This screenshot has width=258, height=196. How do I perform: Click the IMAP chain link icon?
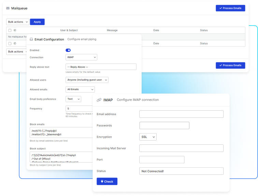pyautogui.click(x=99, y=100)
